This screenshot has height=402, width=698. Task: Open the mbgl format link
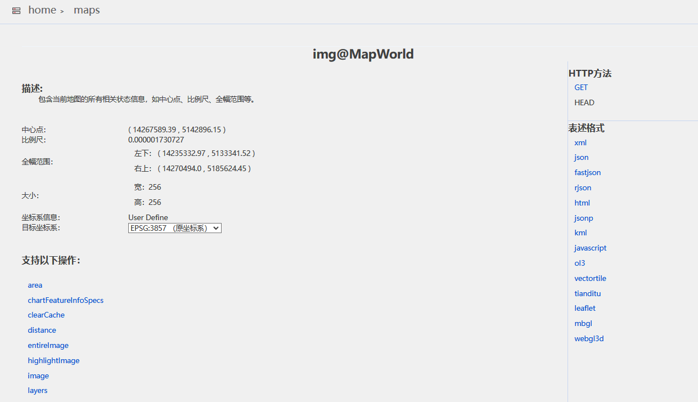[583, 323]
